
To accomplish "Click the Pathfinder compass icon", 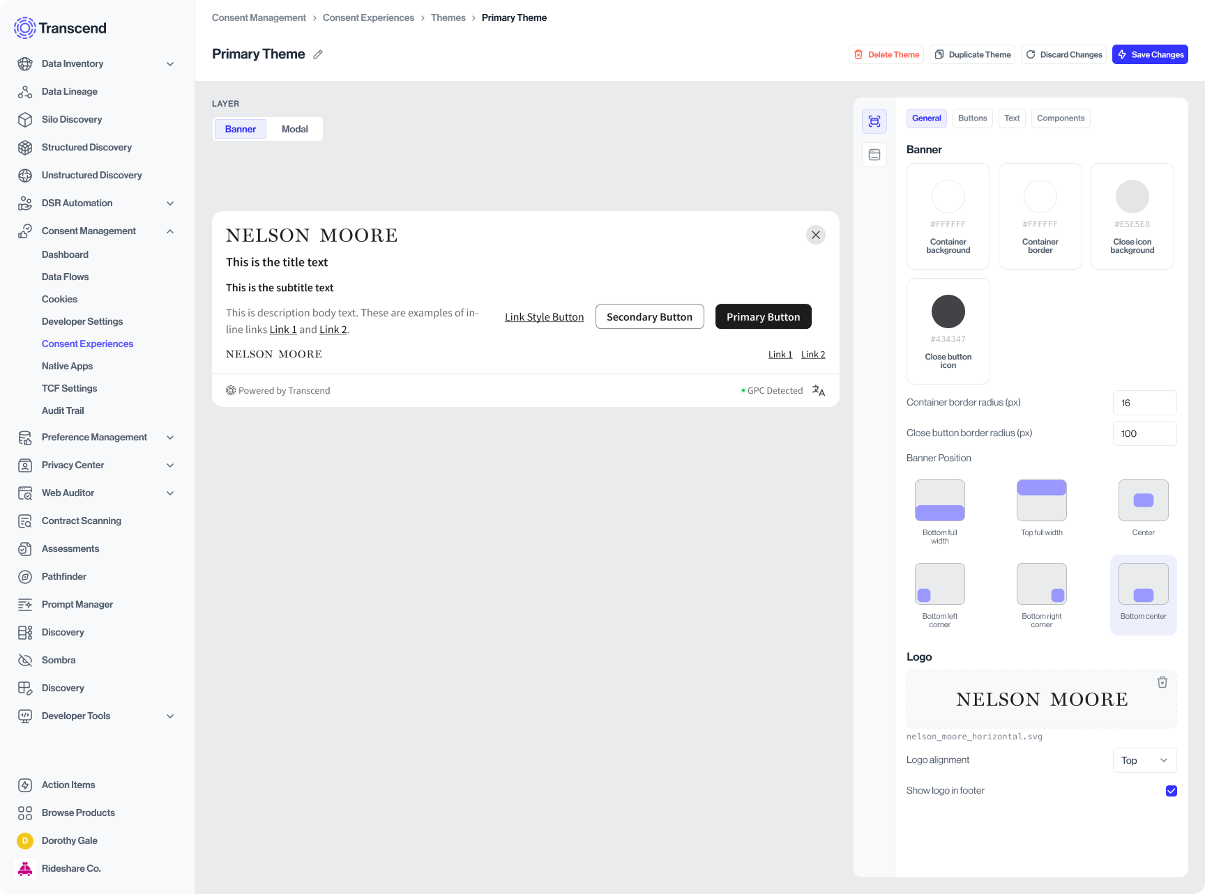I will pyautogui.click(x=25, y=577).
